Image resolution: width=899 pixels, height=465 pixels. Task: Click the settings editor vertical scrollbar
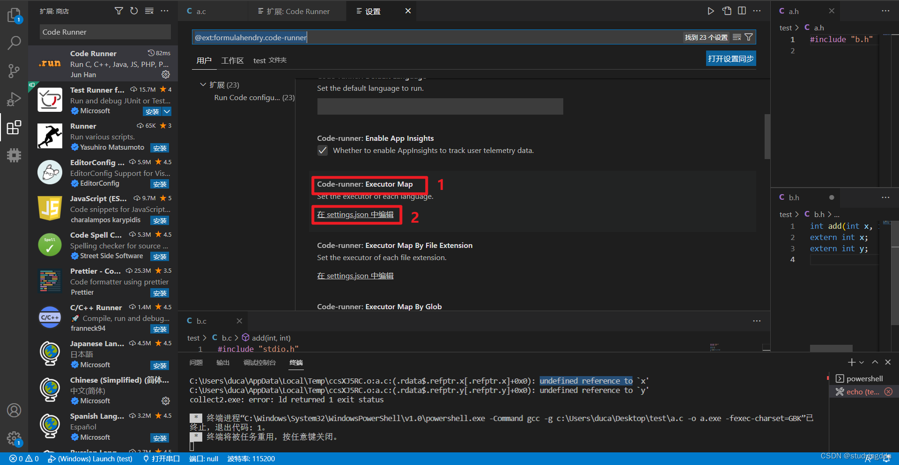click(767, 136)
